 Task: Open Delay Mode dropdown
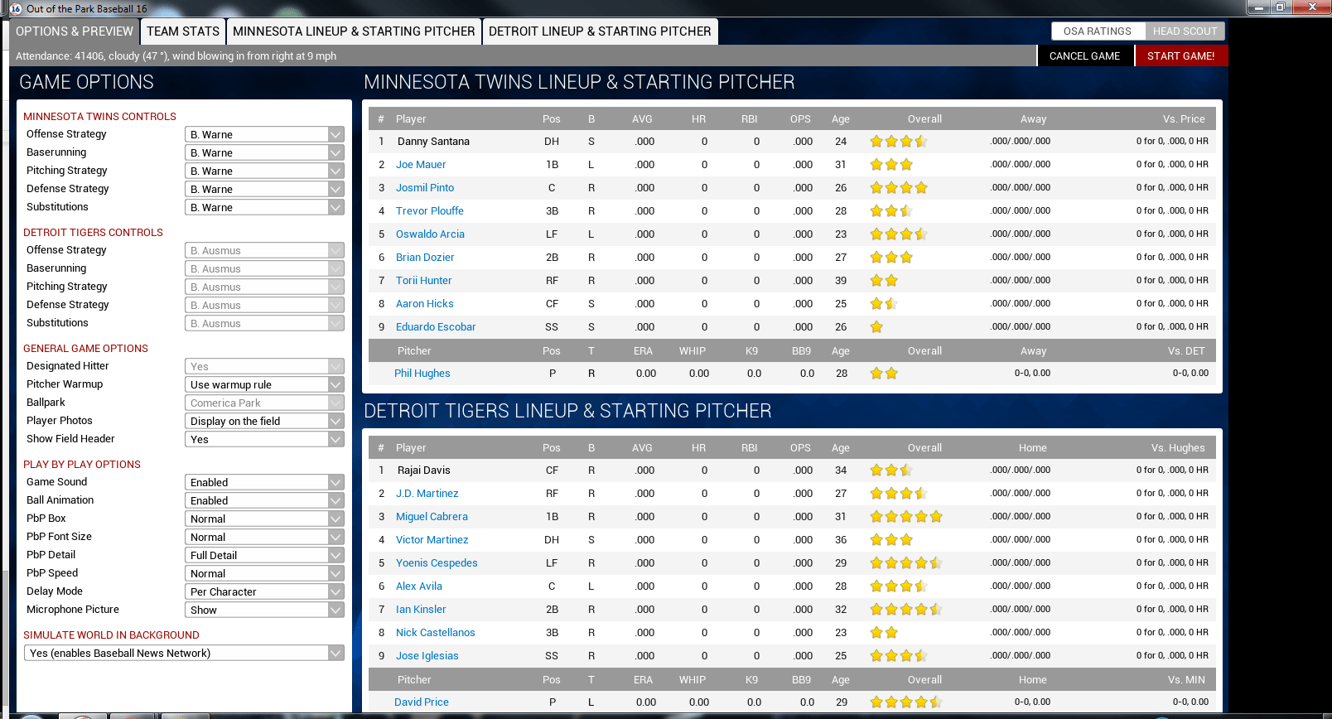[x=264, y=591]
